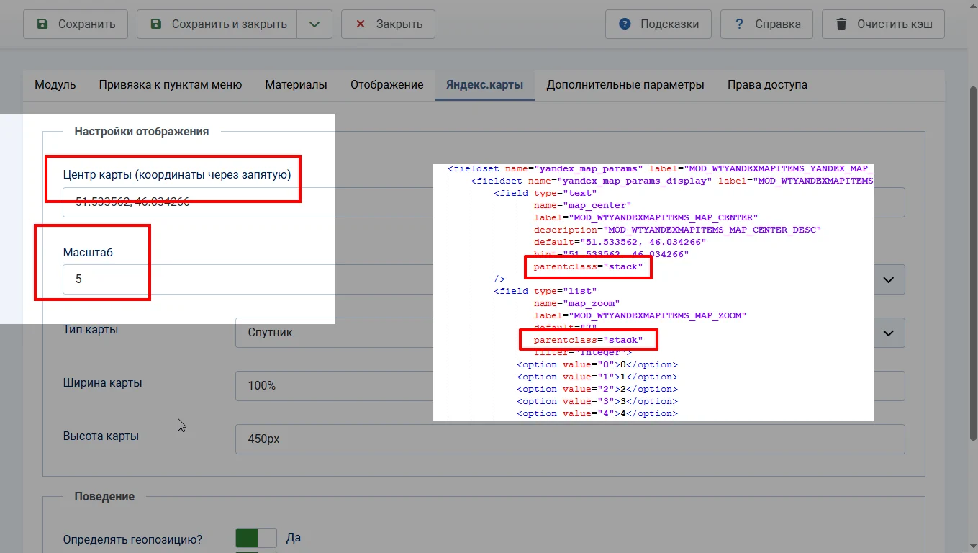978x553 pixels.
Task: Expand the save options dropdown arrow
Action: point(314,24)
